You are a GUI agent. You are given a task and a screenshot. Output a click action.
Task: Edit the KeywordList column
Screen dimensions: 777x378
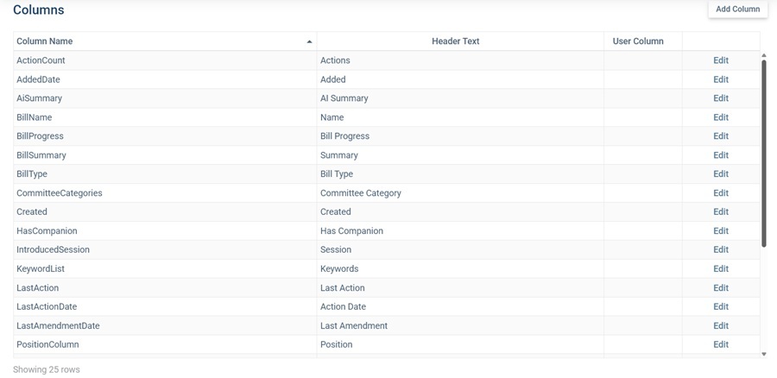[x=721, y=268]
